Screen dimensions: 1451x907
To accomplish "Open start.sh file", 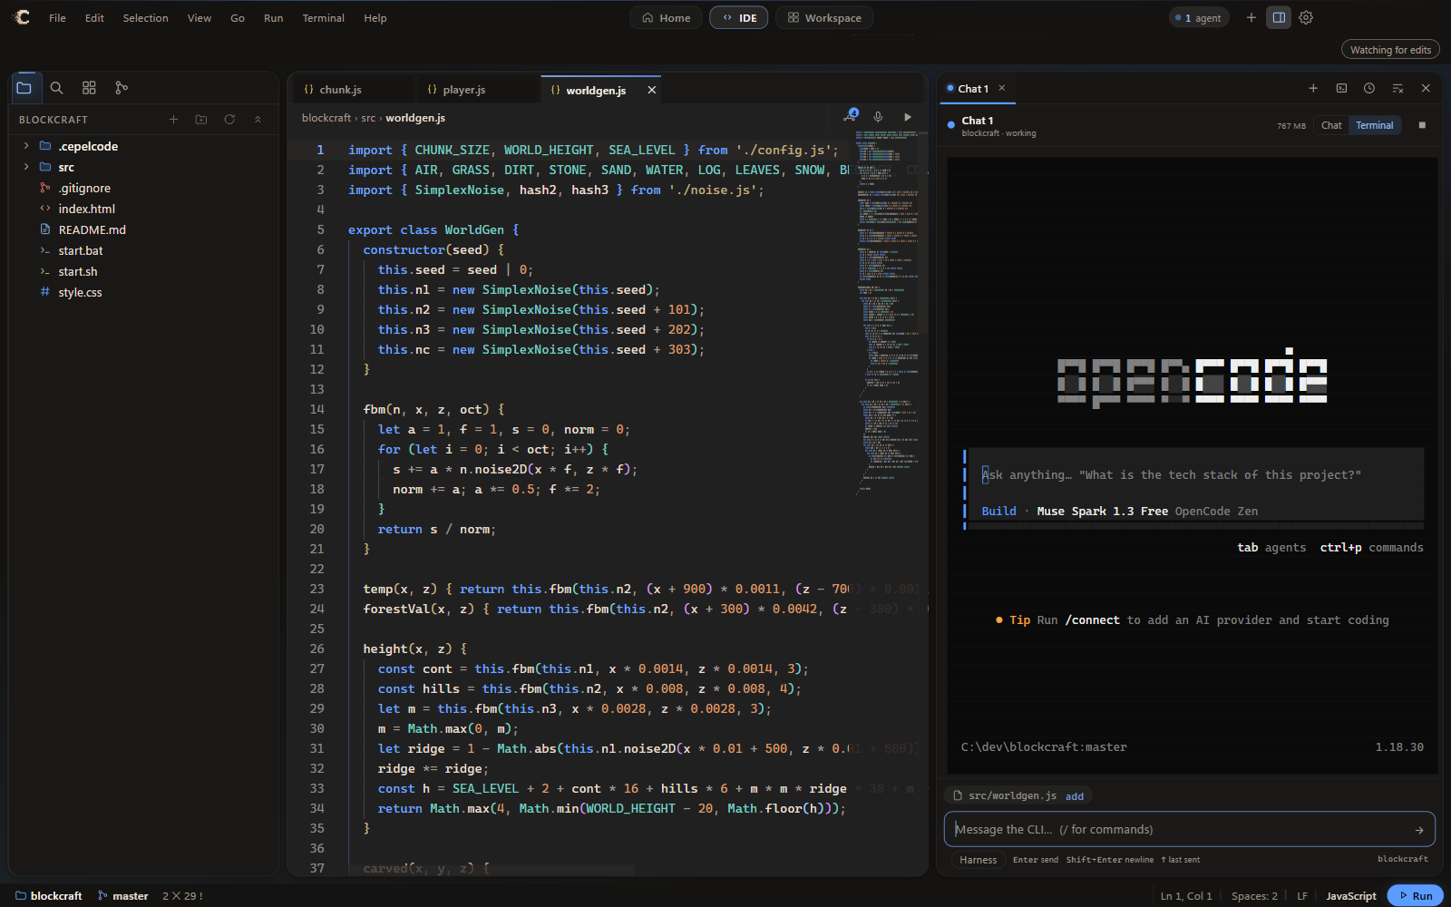I will pos(78,271).
